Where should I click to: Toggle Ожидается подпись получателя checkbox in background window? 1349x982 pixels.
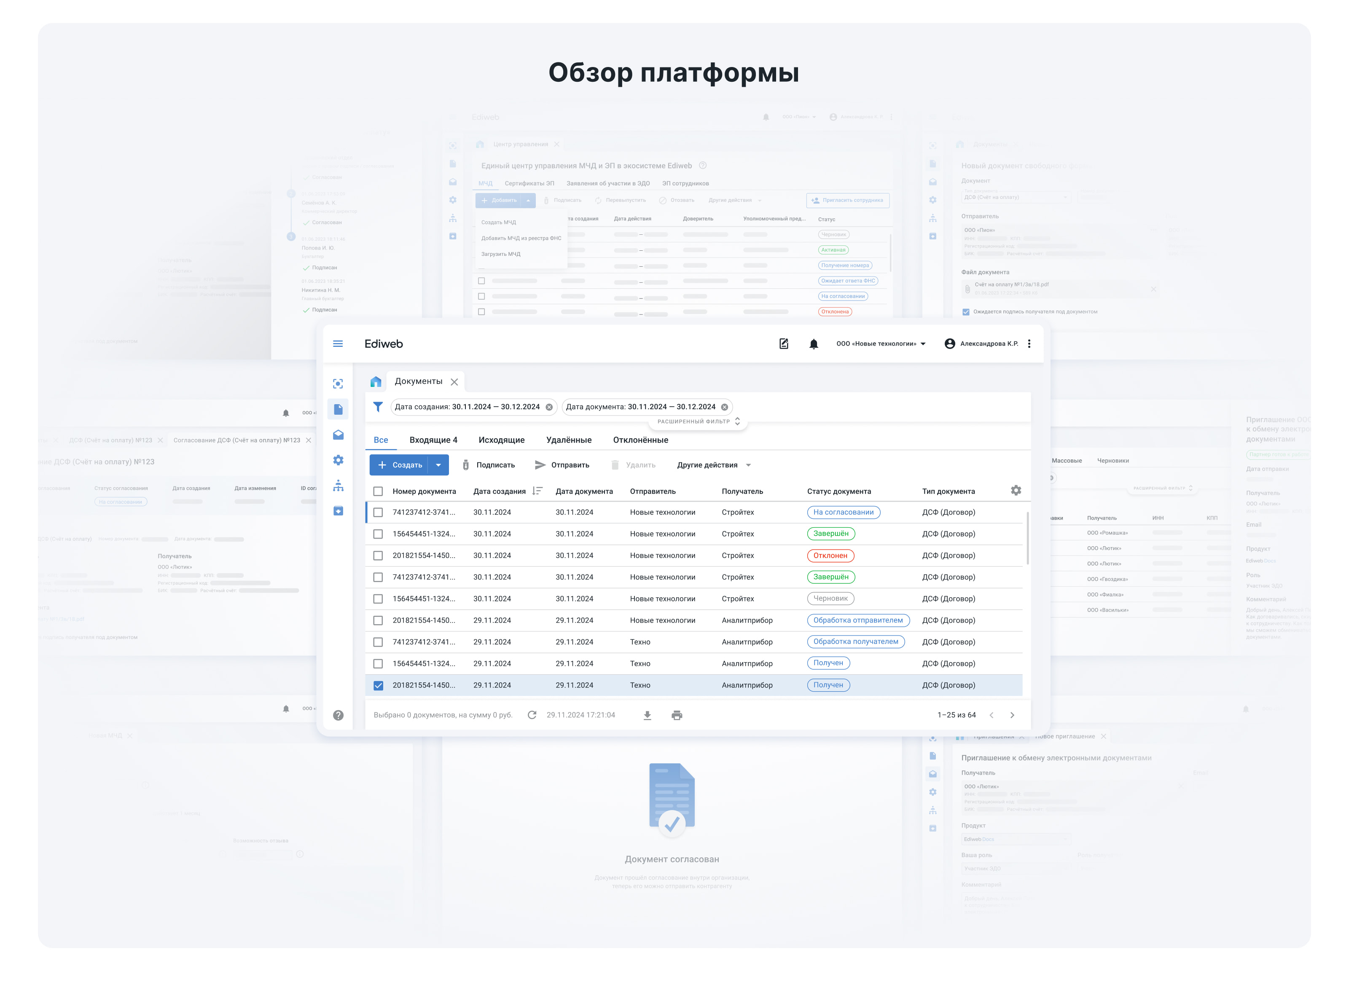point(966,312)
